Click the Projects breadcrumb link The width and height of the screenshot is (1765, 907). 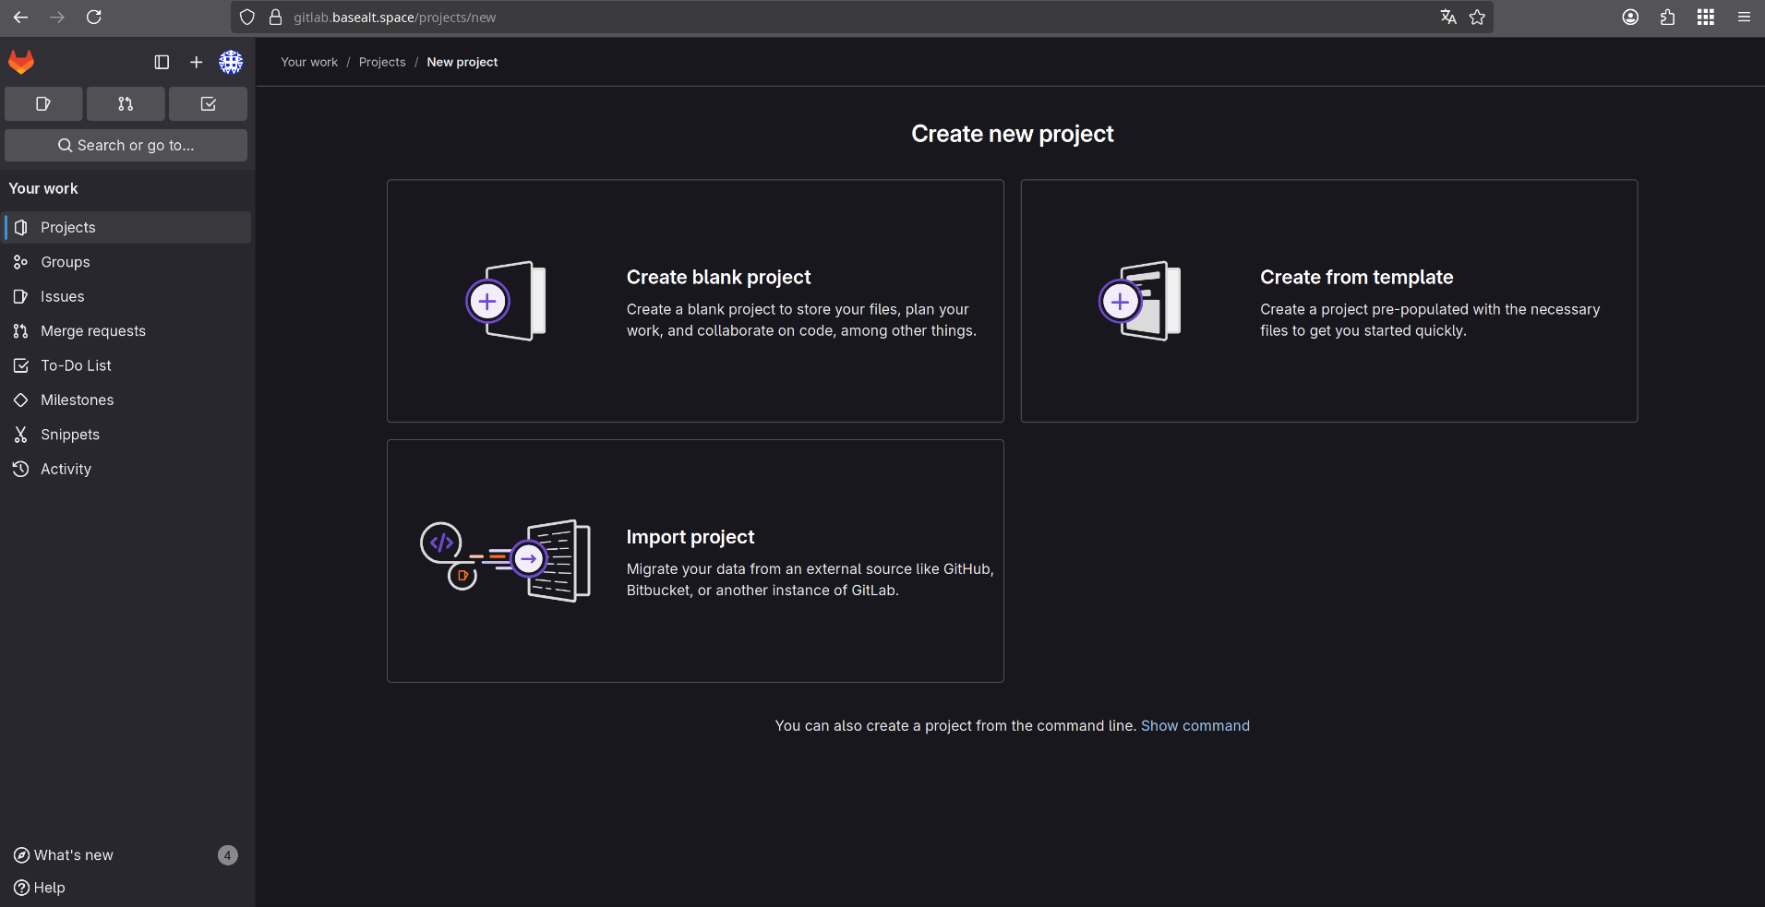point(382,62)
